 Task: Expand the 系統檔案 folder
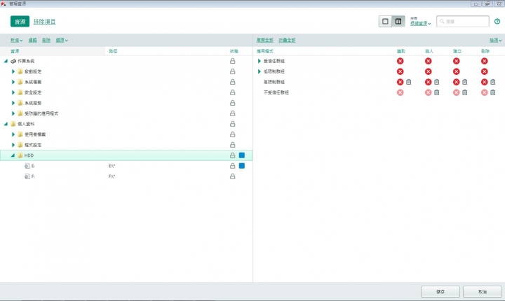pyautogui.click(x=13, y=82)
